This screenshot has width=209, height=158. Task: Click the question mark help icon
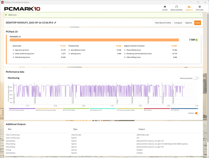pos(200,15)
